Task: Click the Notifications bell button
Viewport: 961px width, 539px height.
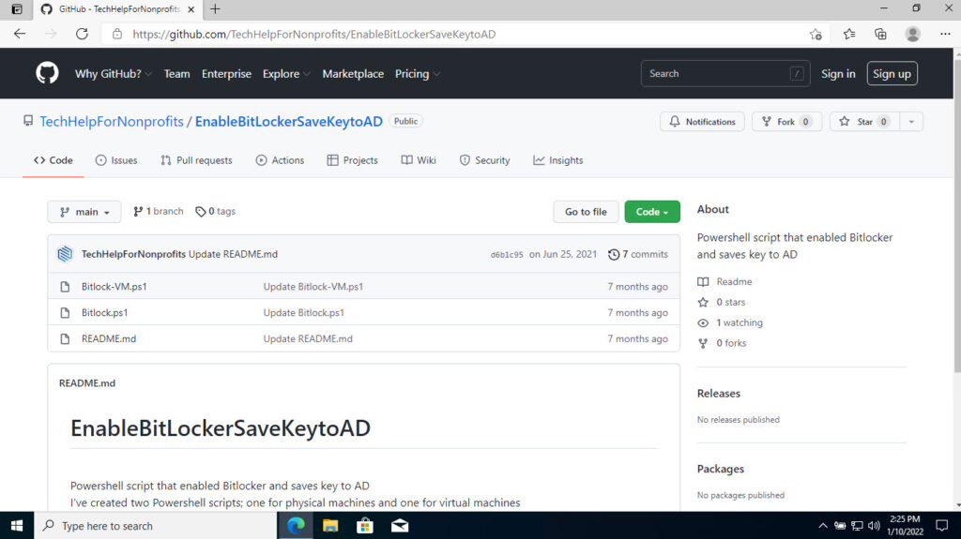Action: click(x=702, y=121)
